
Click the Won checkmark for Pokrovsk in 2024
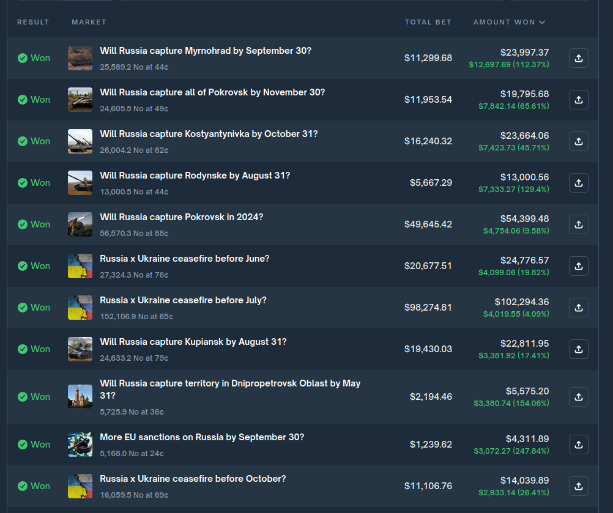pos(23,224)
